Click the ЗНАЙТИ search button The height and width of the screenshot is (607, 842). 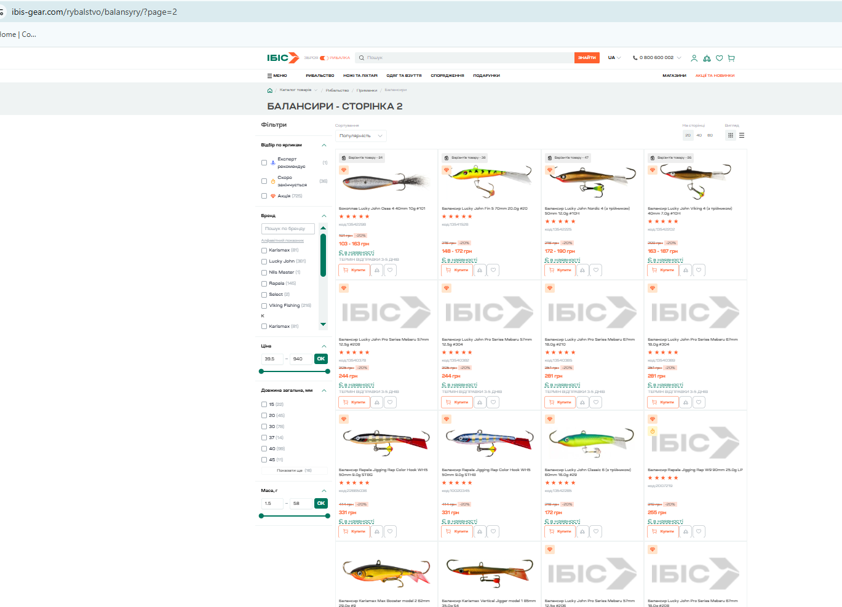(587, 58)
